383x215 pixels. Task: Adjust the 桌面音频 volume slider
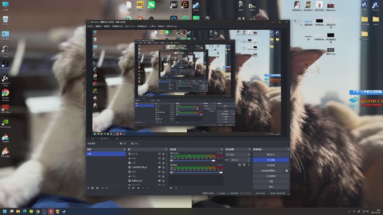point(198,172)
